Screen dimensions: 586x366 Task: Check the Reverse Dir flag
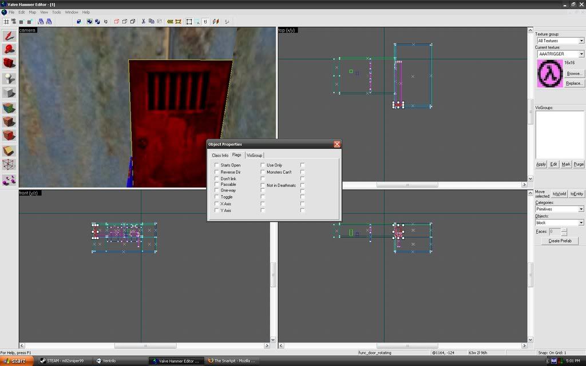point(217,172)
